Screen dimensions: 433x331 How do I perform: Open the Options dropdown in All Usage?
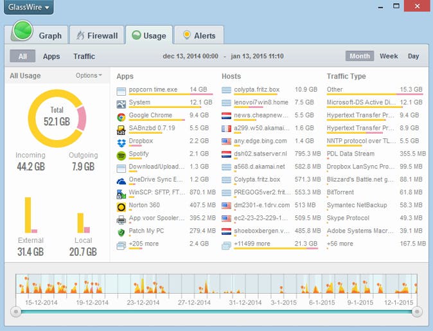89,75
